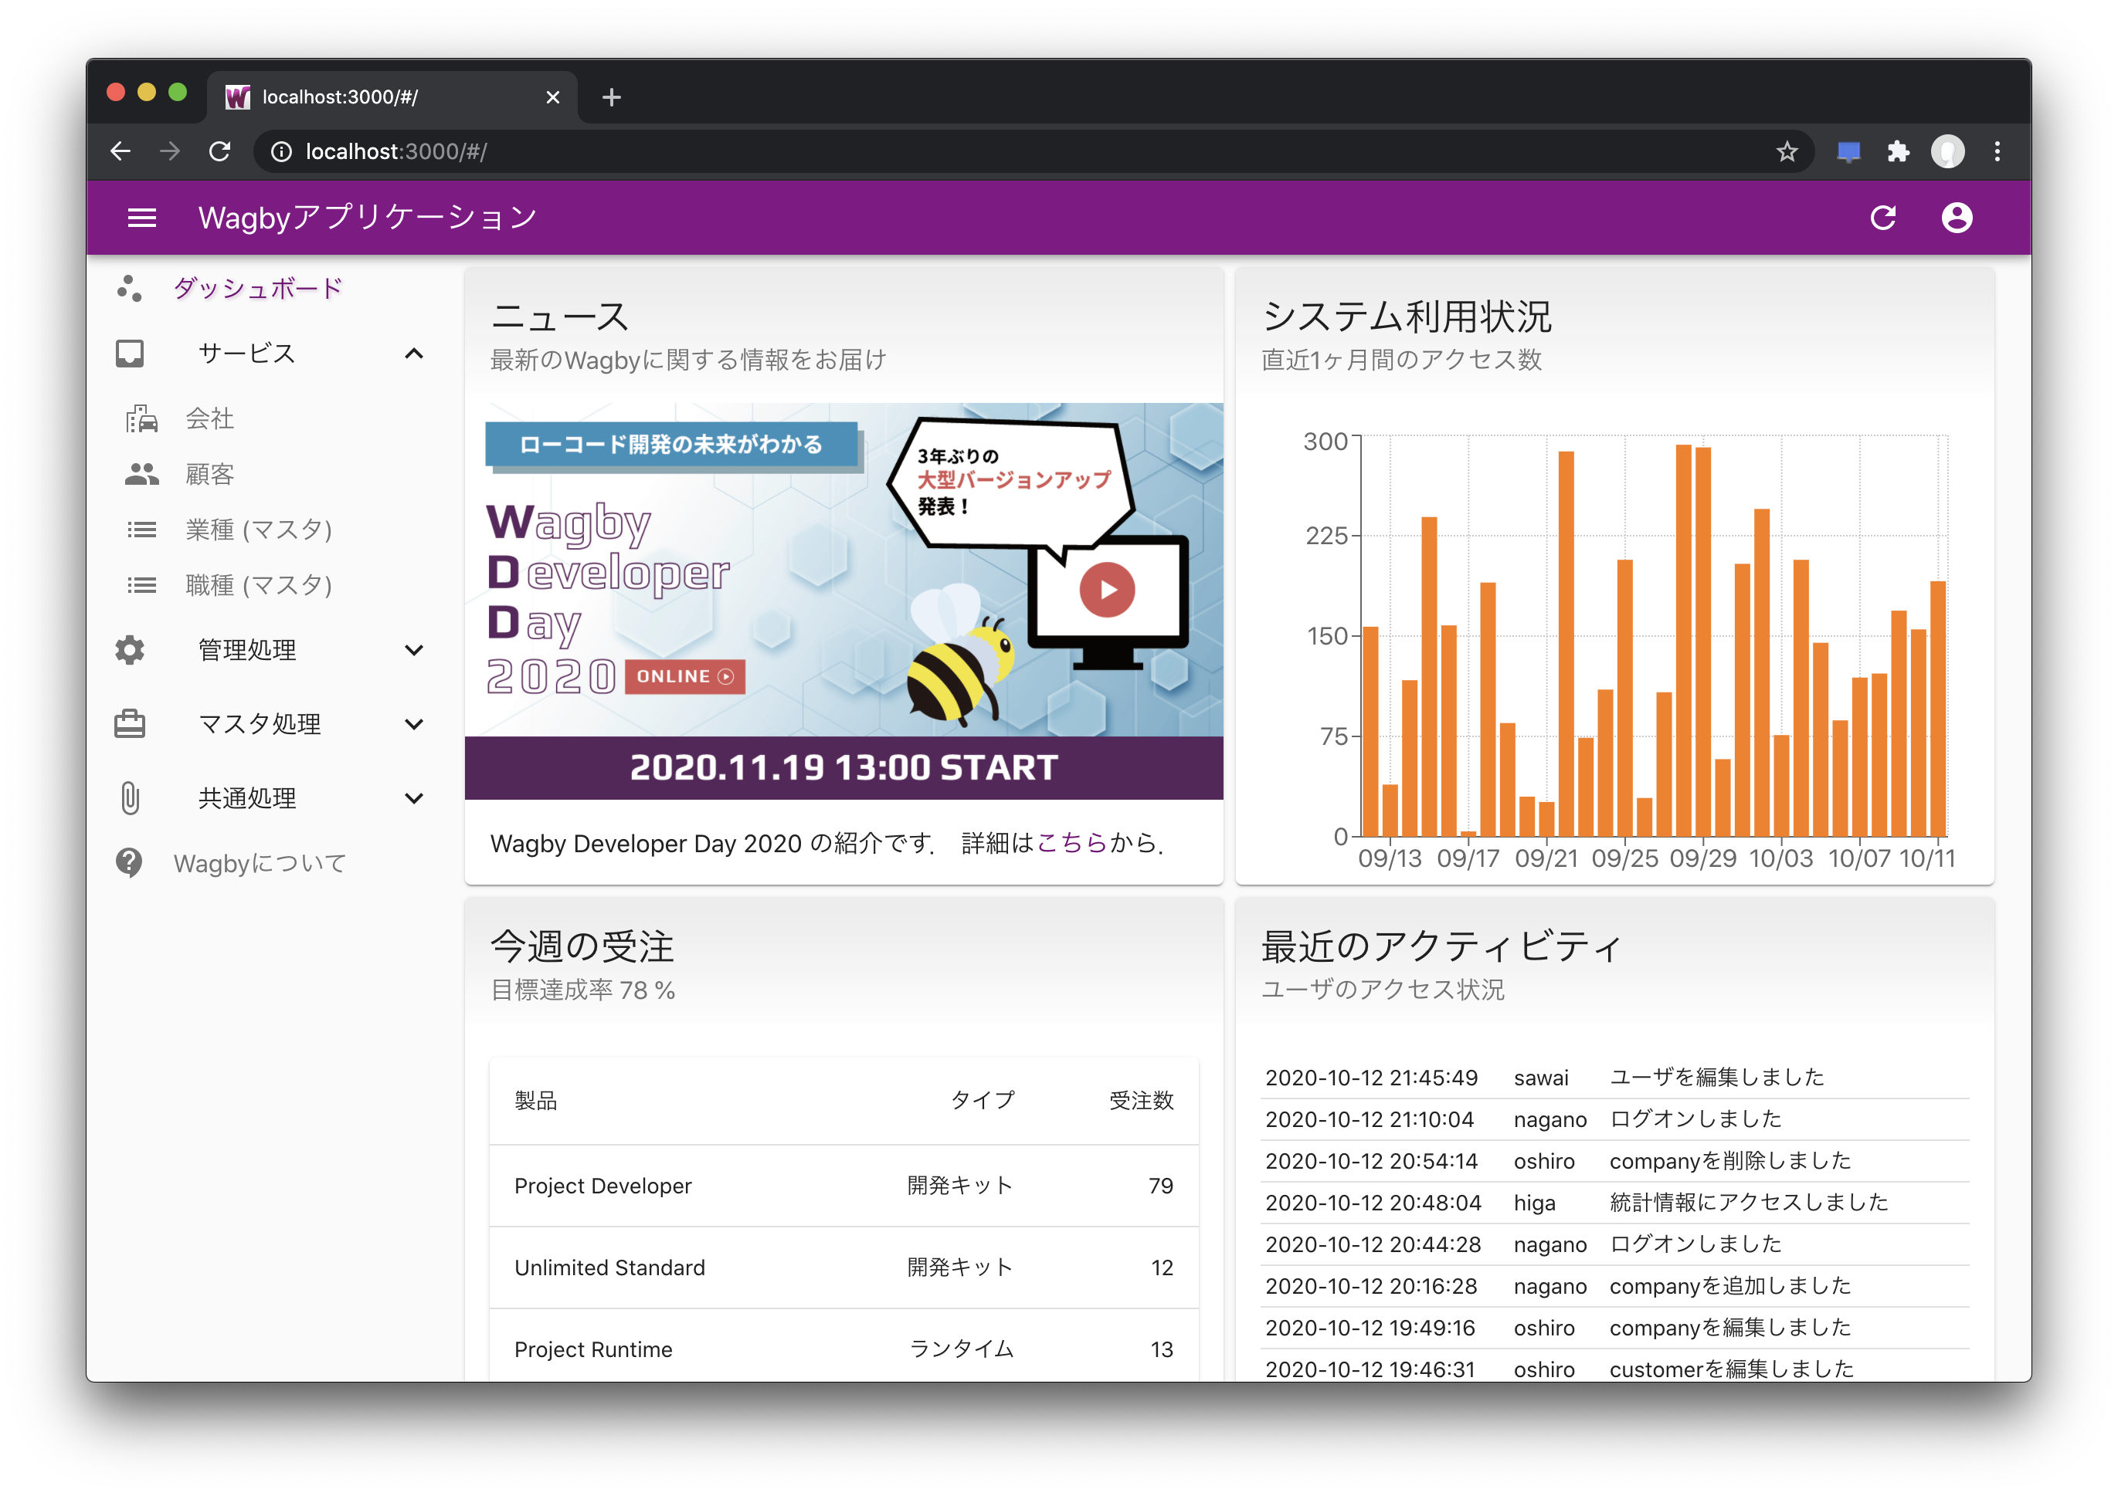Click the list icon beside 業種 (マスタ)
2118x1496 pixels.
[x=141, y=529]
